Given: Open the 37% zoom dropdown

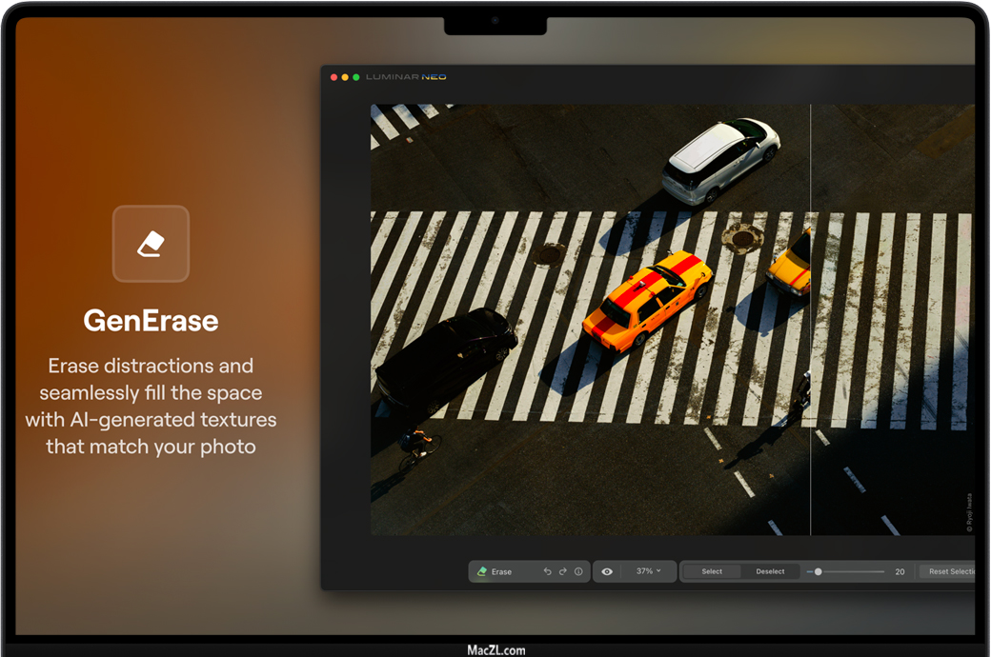Looking at the screenshot, I should pyautogui.click(x=648, y=571).
